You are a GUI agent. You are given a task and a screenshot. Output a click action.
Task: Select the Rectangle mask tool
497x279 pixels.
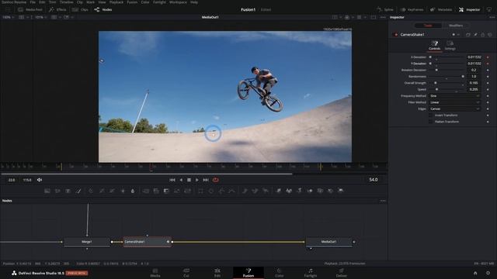click(200, 191)
